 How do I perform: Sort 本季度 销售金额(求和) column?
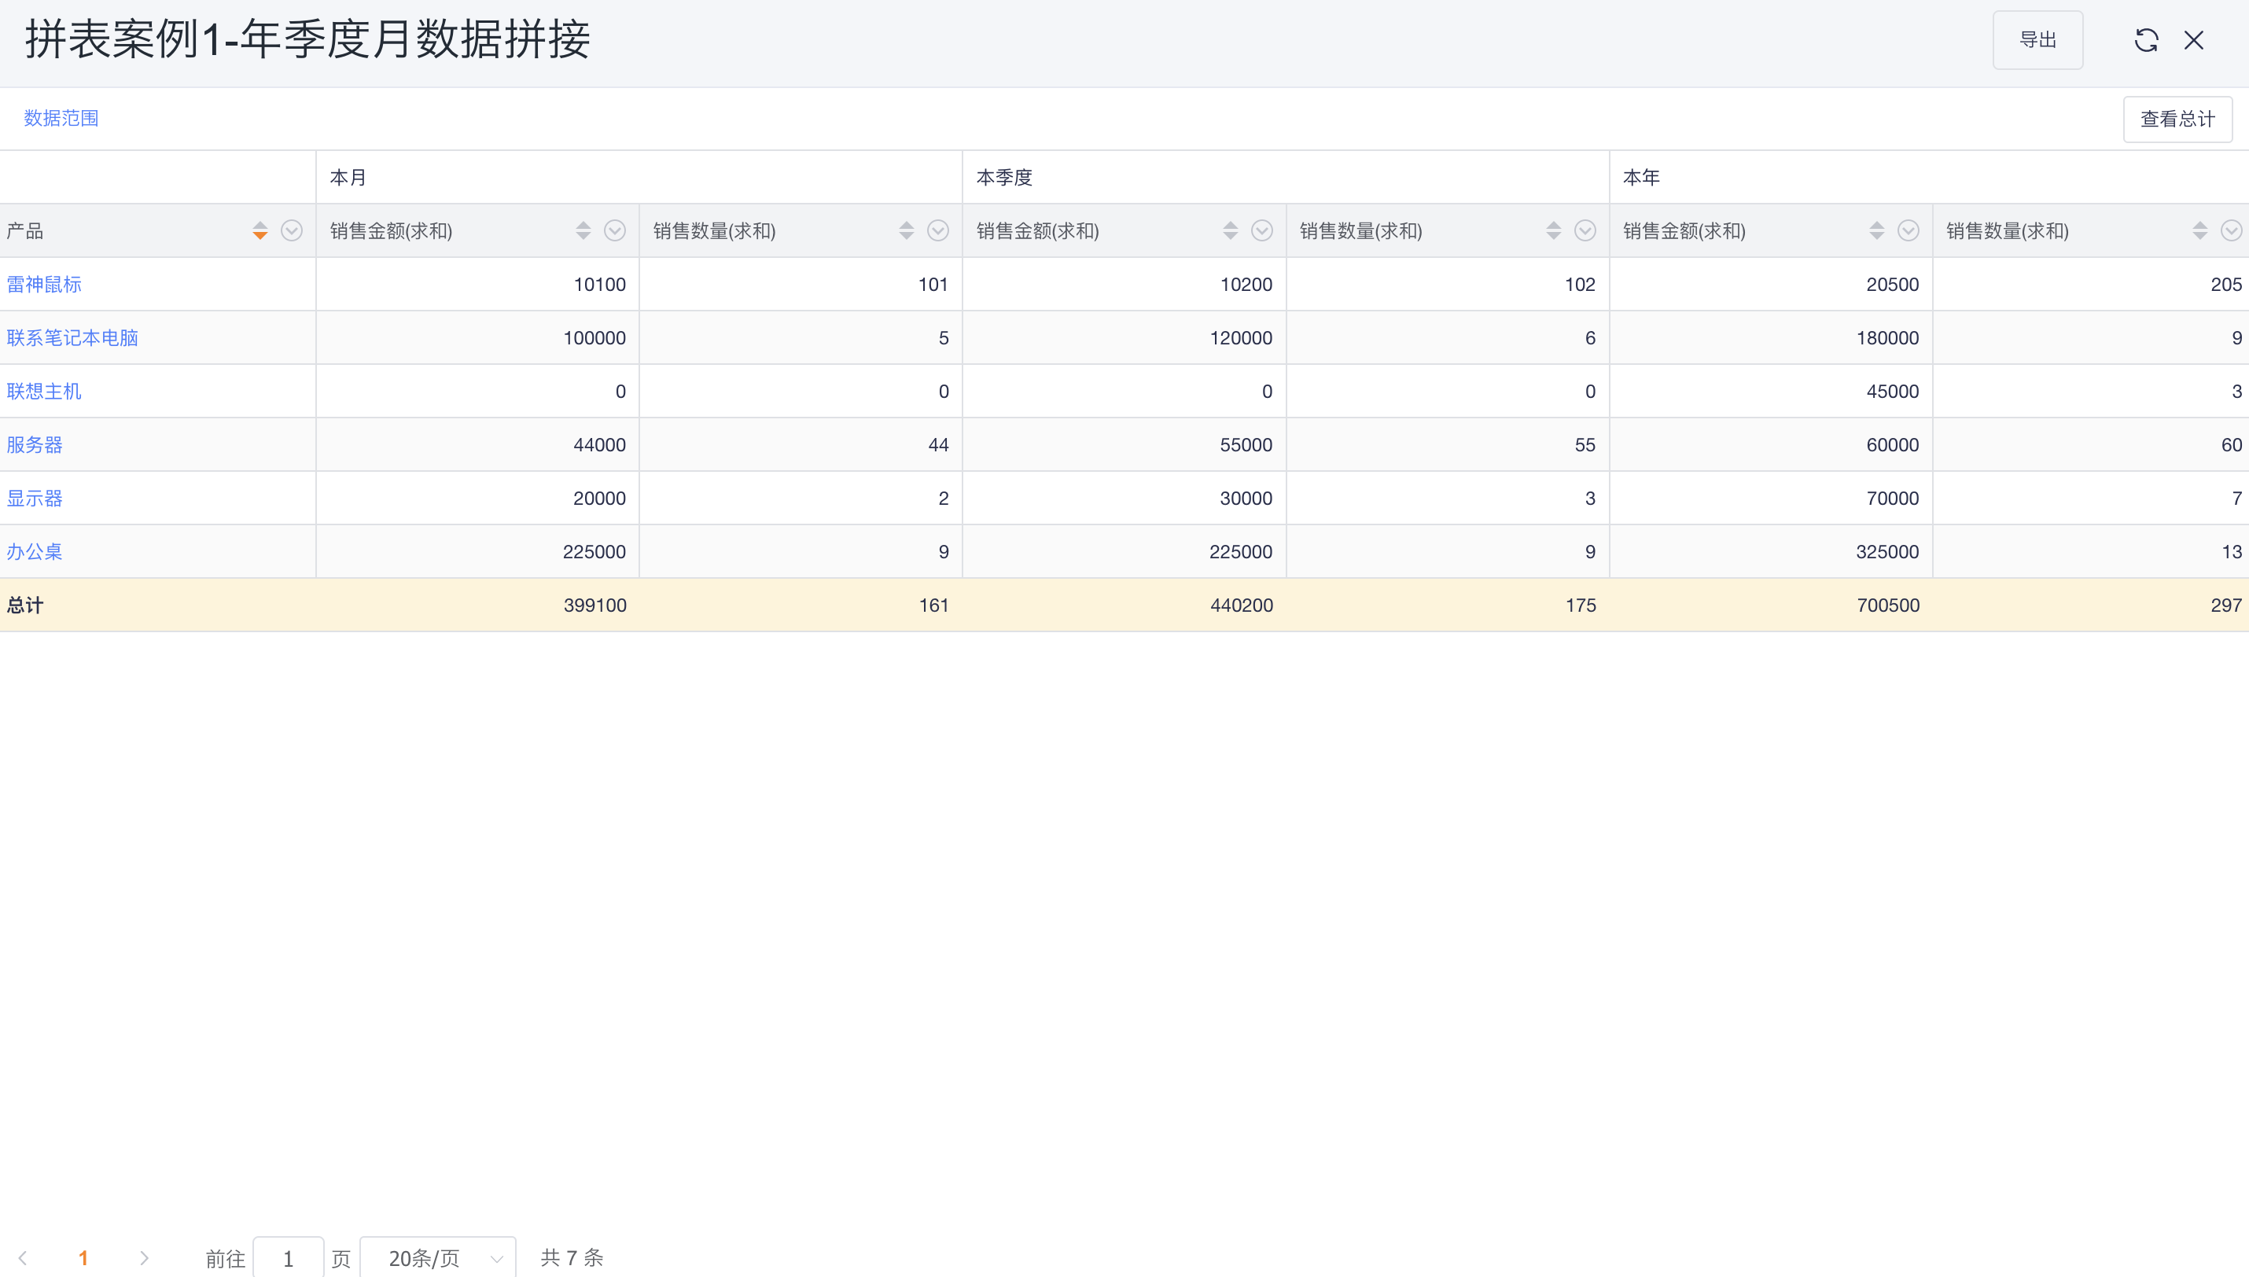click(1230, 230)
